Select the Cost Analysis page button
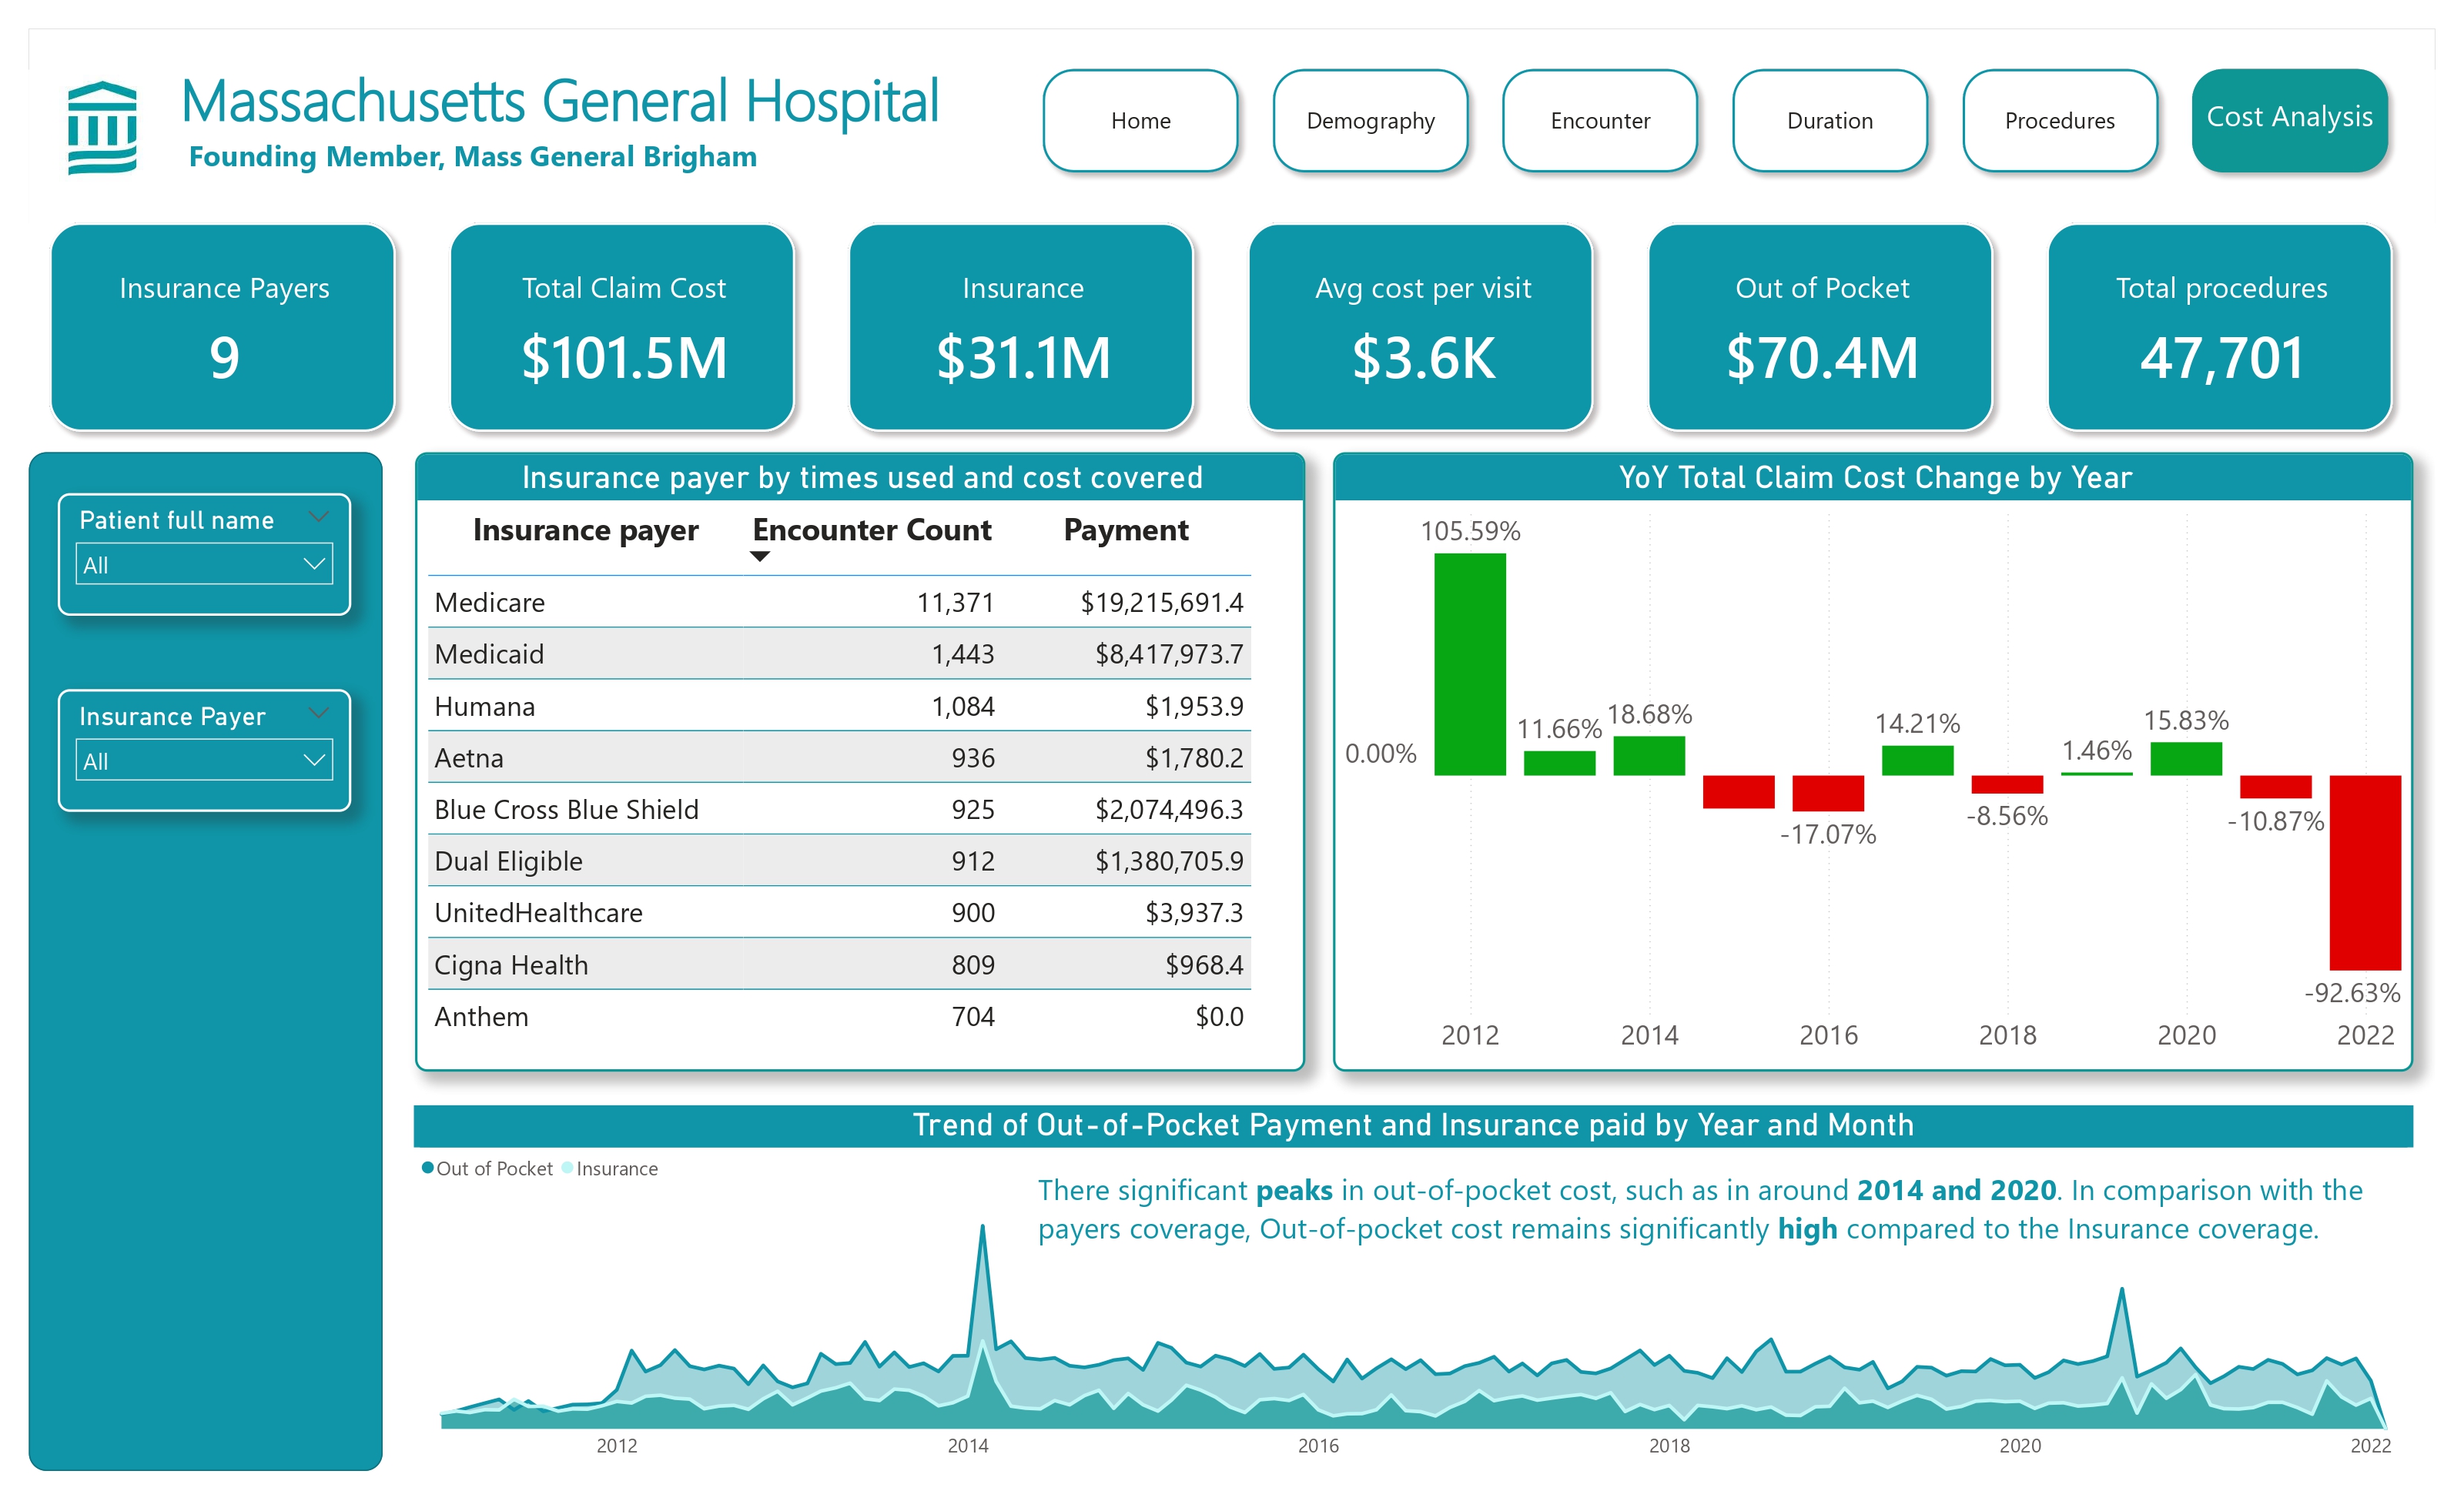This screenshot has height=1501, width=2464. (2290, 121)
